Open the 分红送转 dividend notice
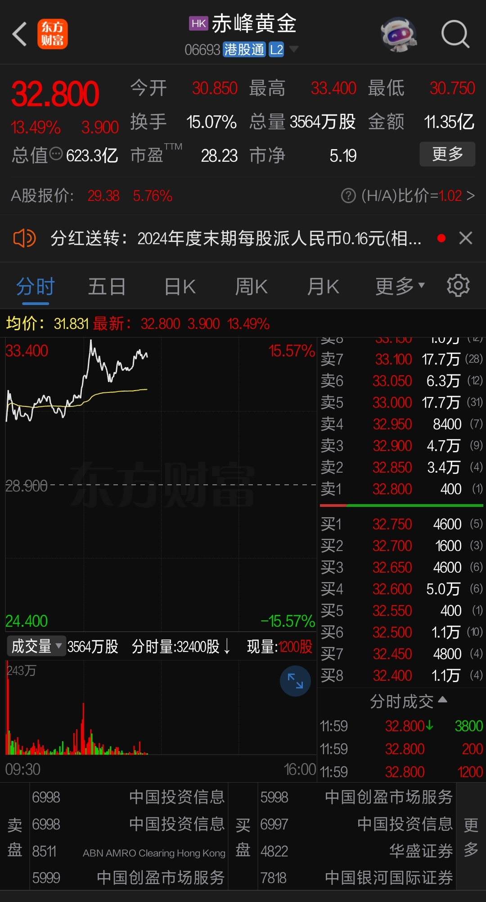This screenshot has width=486, height=902. tap(236, 238)
